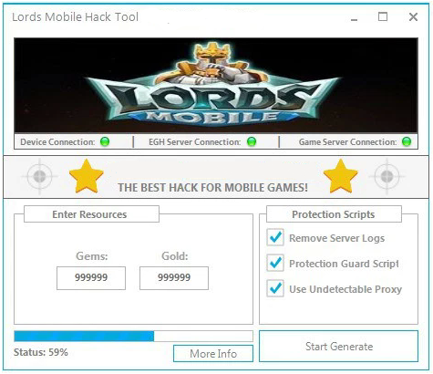
Task: Click the Device Connection green indicator
Action: [105, 141]
